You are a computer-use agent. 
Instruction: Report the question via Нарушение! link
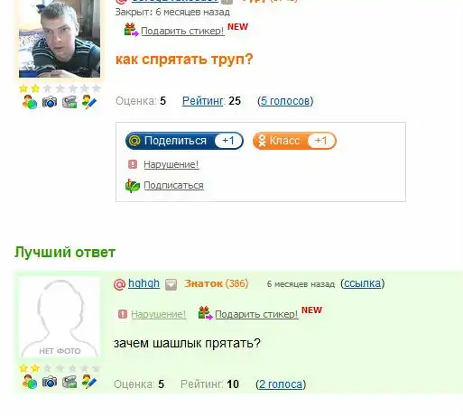tap(171, 164)
